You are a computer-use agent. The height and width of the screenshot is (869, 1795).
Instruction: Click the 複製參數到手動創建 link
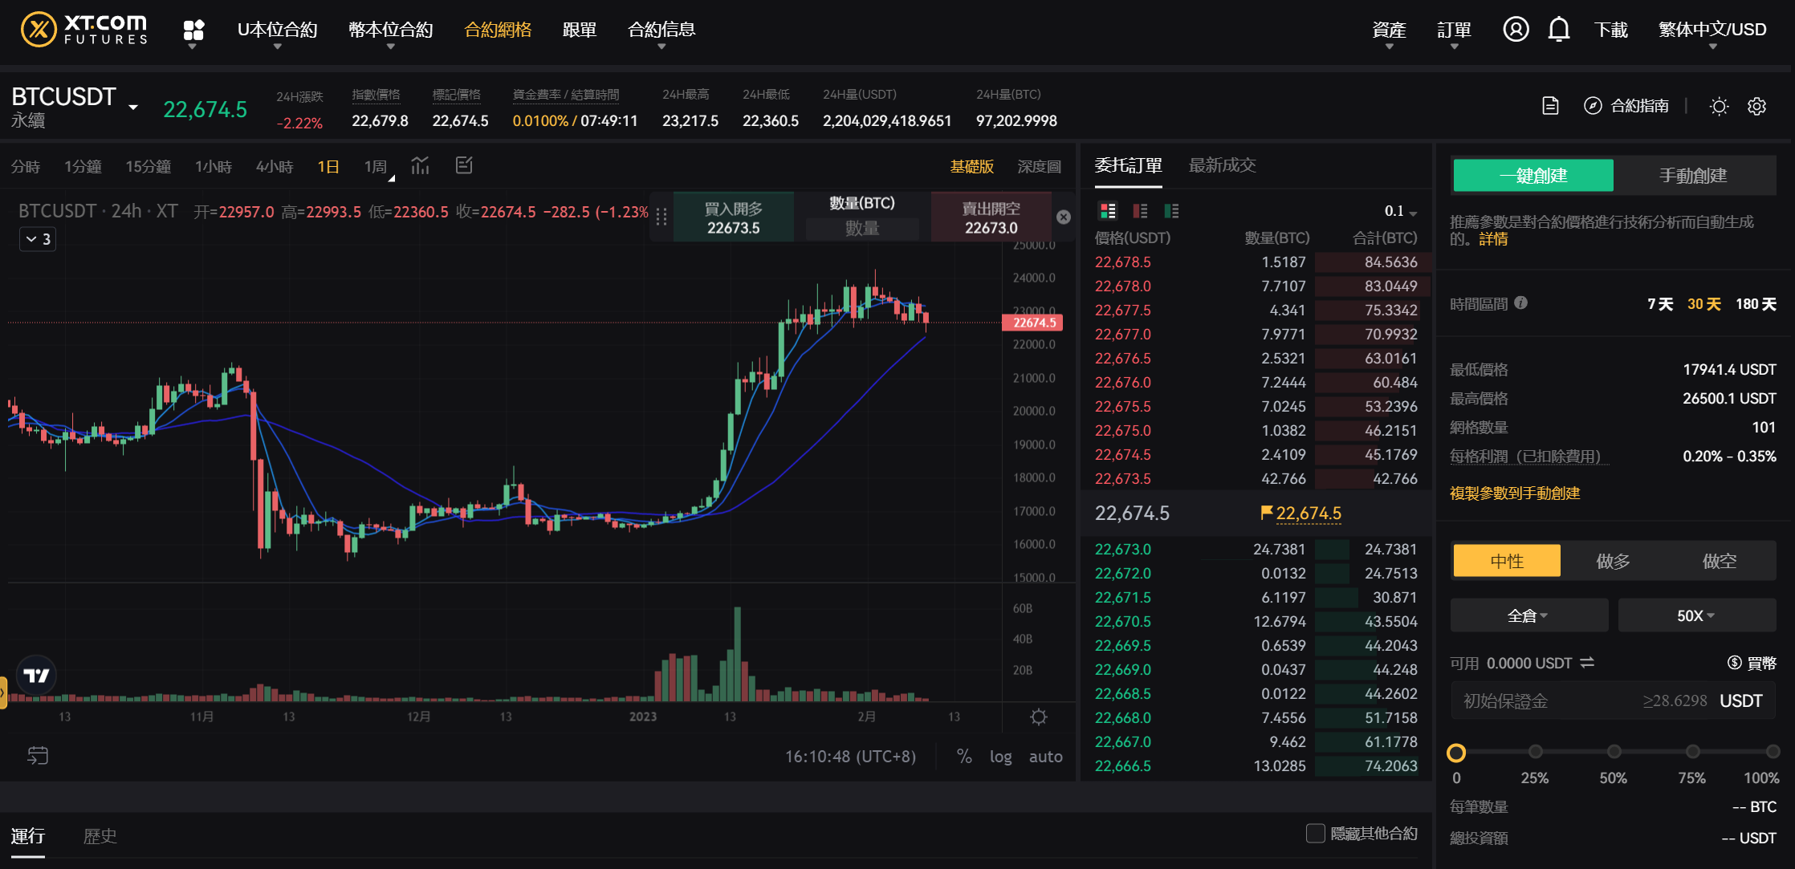[1514, 493]
